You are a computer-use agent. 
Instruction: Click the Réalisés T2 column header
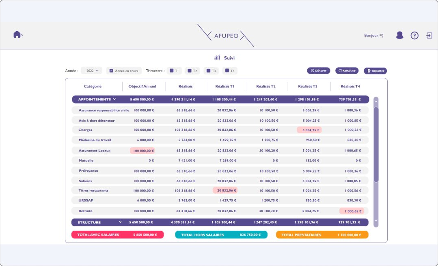[266, 86]
